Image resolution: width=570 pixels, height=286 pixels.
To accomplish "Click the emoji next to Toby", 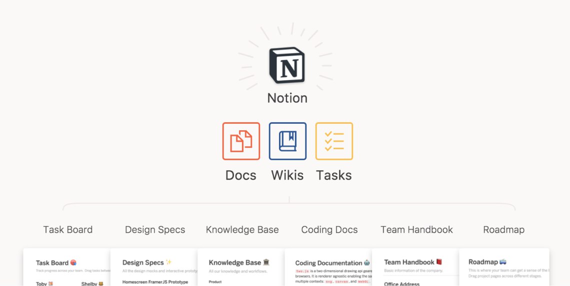I will [50, 284].
